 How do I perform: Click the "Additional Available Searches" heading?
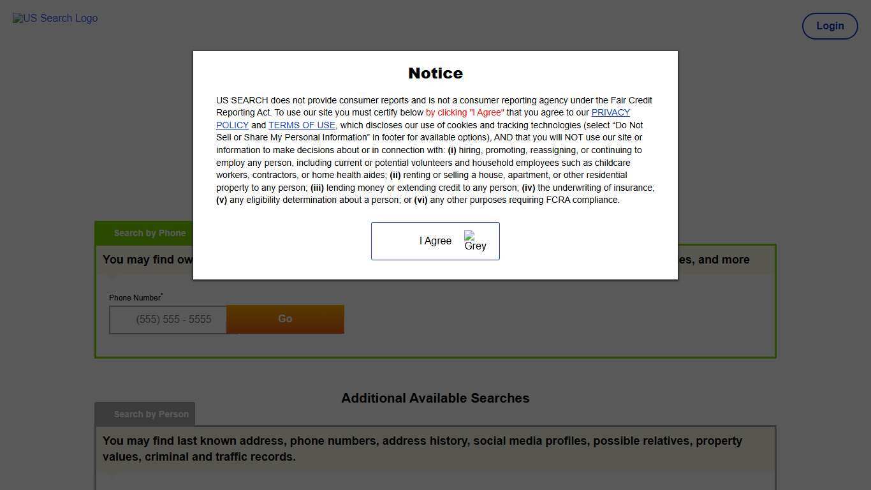click(435, 398)
